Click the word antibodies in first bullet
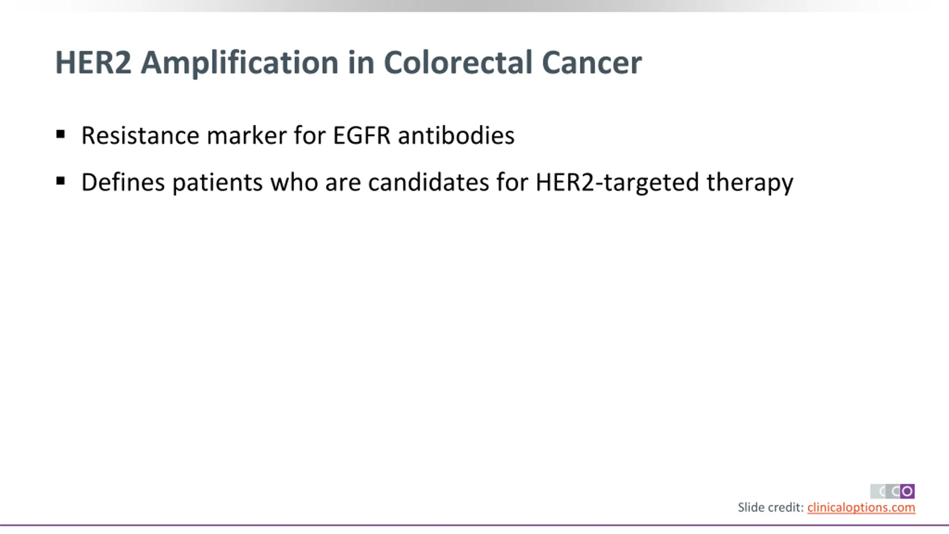Image resolution: width=949 pixels, height=534 pixels. point(456,135)
